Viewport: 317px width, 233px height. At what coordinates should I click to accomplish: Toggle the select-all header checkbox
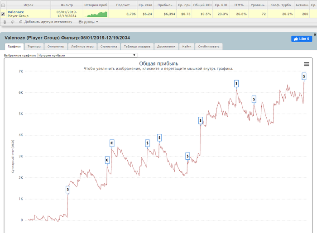[x=3, y=5]
